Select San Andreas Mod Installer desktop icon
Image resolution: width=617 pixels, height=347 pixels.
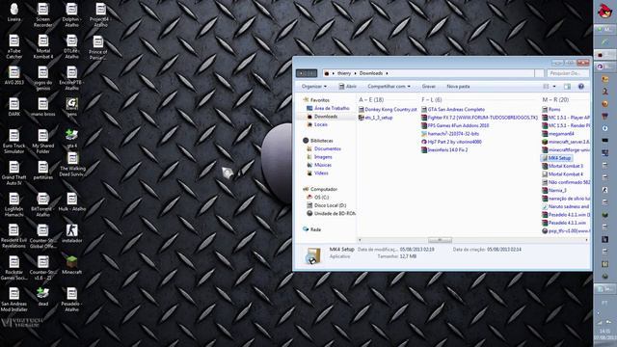click(x=14, y=300)
